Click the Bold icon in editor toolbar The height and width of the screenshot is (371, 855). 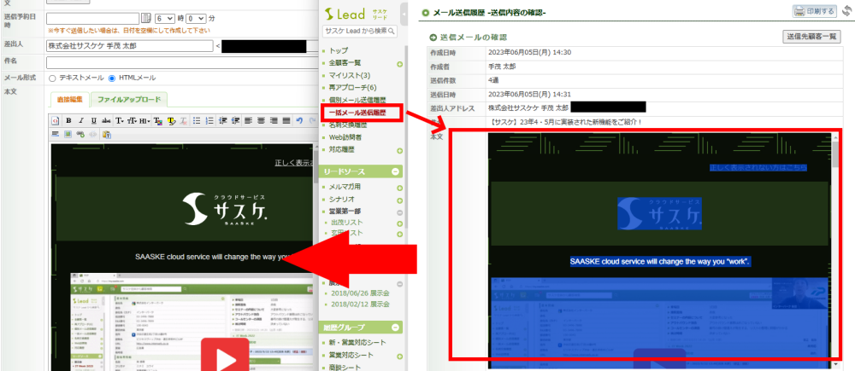pyautogui.click(x=69, y=120)
